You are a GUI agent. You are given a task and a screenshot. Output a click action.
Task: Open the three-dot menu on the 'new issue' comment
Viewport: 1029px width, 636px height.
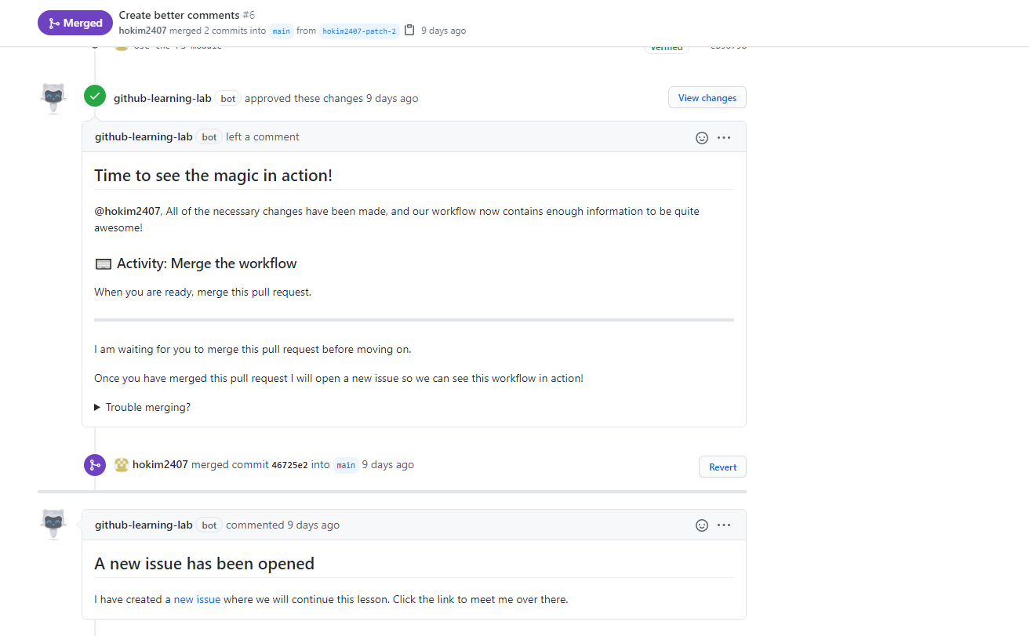pyautogui.click(x=724, y=525)
